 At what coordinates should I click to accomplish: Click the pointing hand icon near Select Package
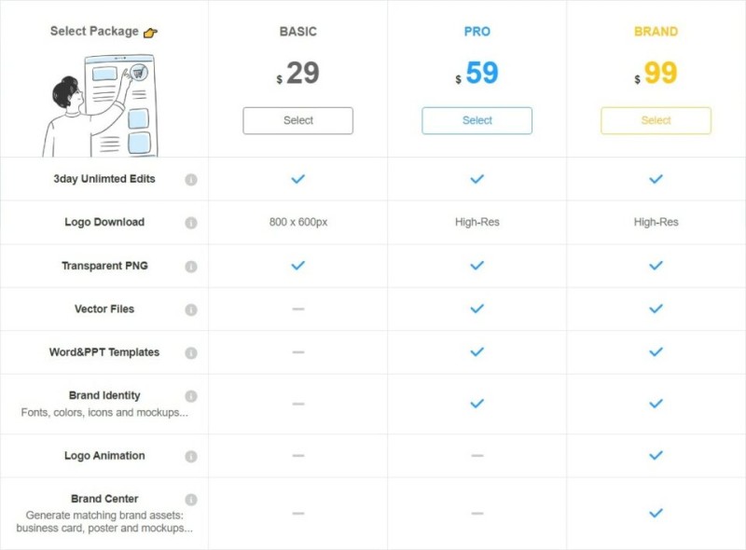pos(150,33)
